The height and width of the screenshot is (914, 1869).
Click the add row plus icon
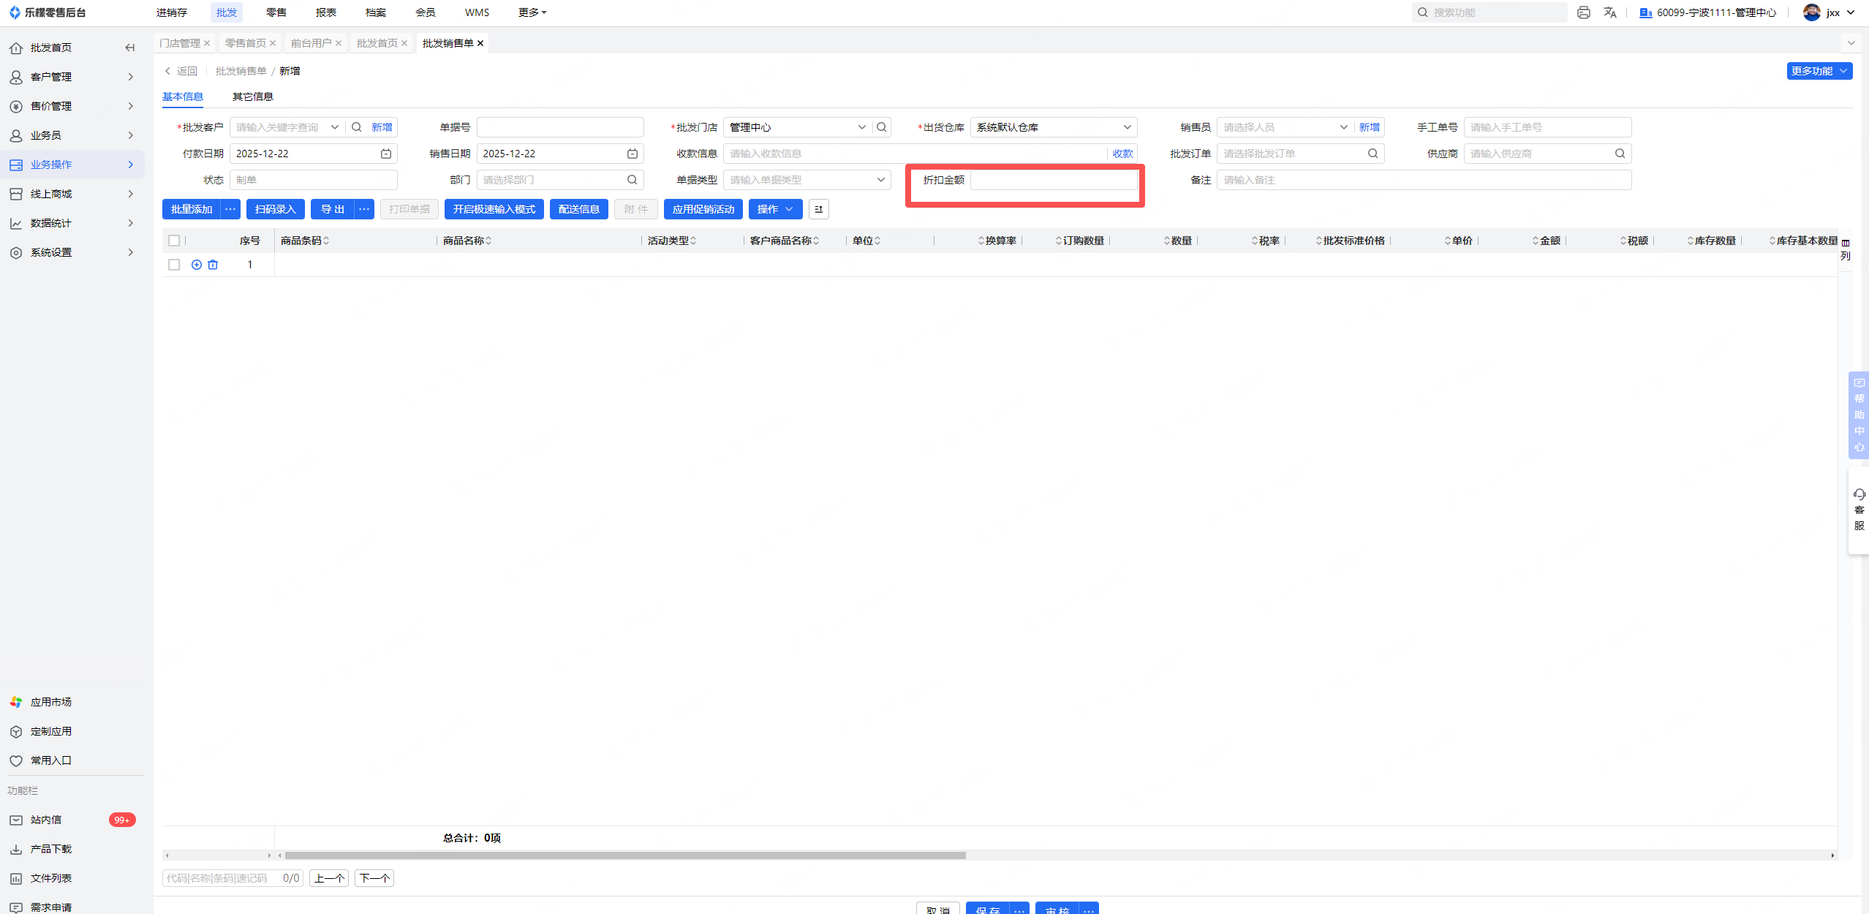click(197, 265)
